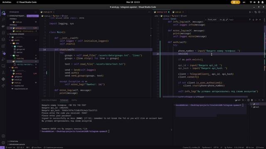This screenshot has width=266, height=149.
Task: Split the right editor group
Action: click(x=259, y=12)
